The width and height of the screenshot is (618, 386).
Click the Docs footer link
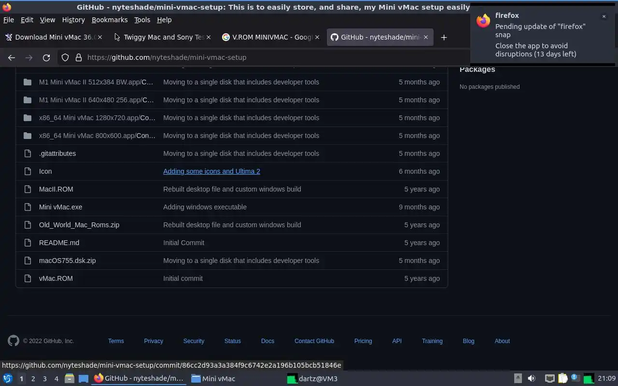(x=267, y=341)
